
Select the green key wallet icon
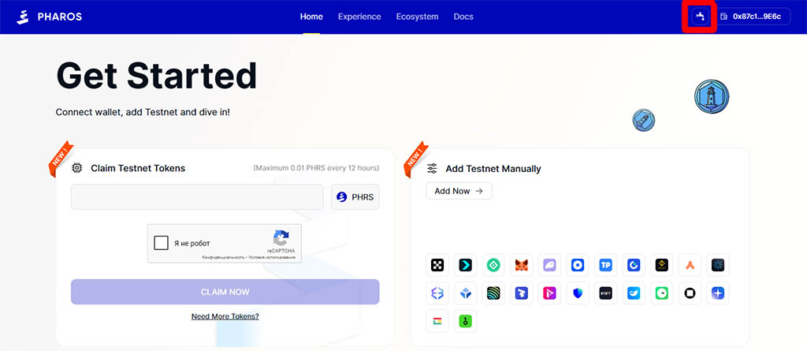click(466, 321)
